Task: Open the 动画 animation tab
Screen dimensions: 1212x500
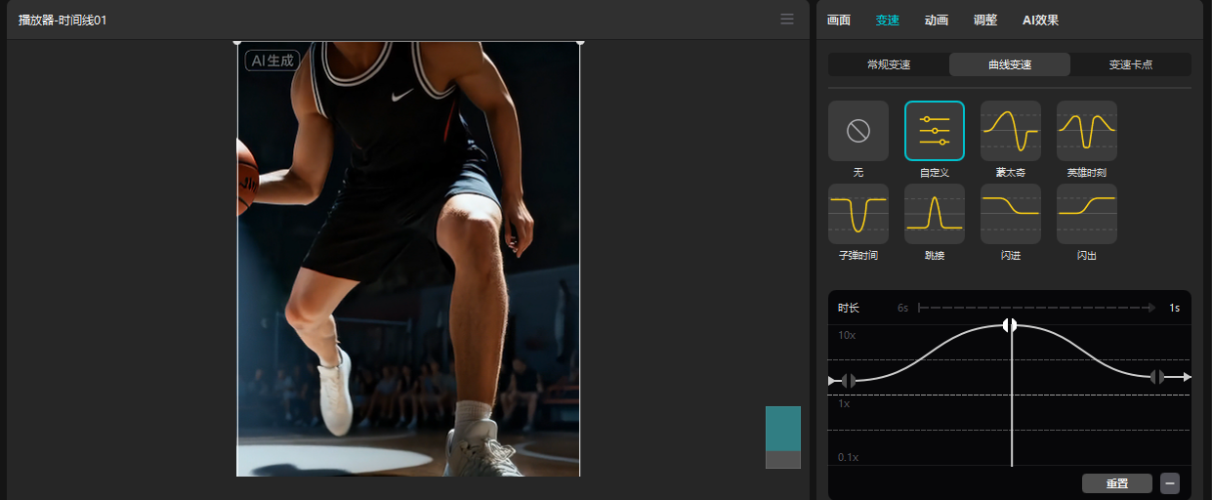Action: pos(936,20)
